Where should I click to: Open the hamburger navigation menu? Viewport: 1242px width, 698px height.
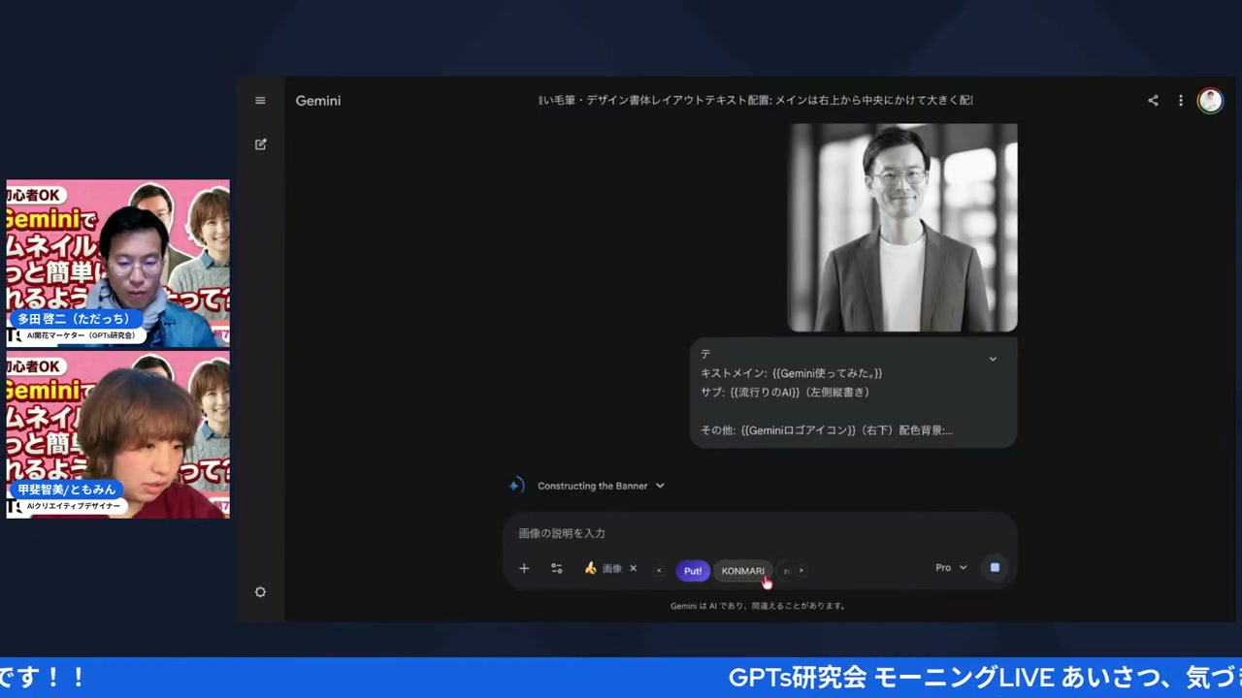coord(260,100)
